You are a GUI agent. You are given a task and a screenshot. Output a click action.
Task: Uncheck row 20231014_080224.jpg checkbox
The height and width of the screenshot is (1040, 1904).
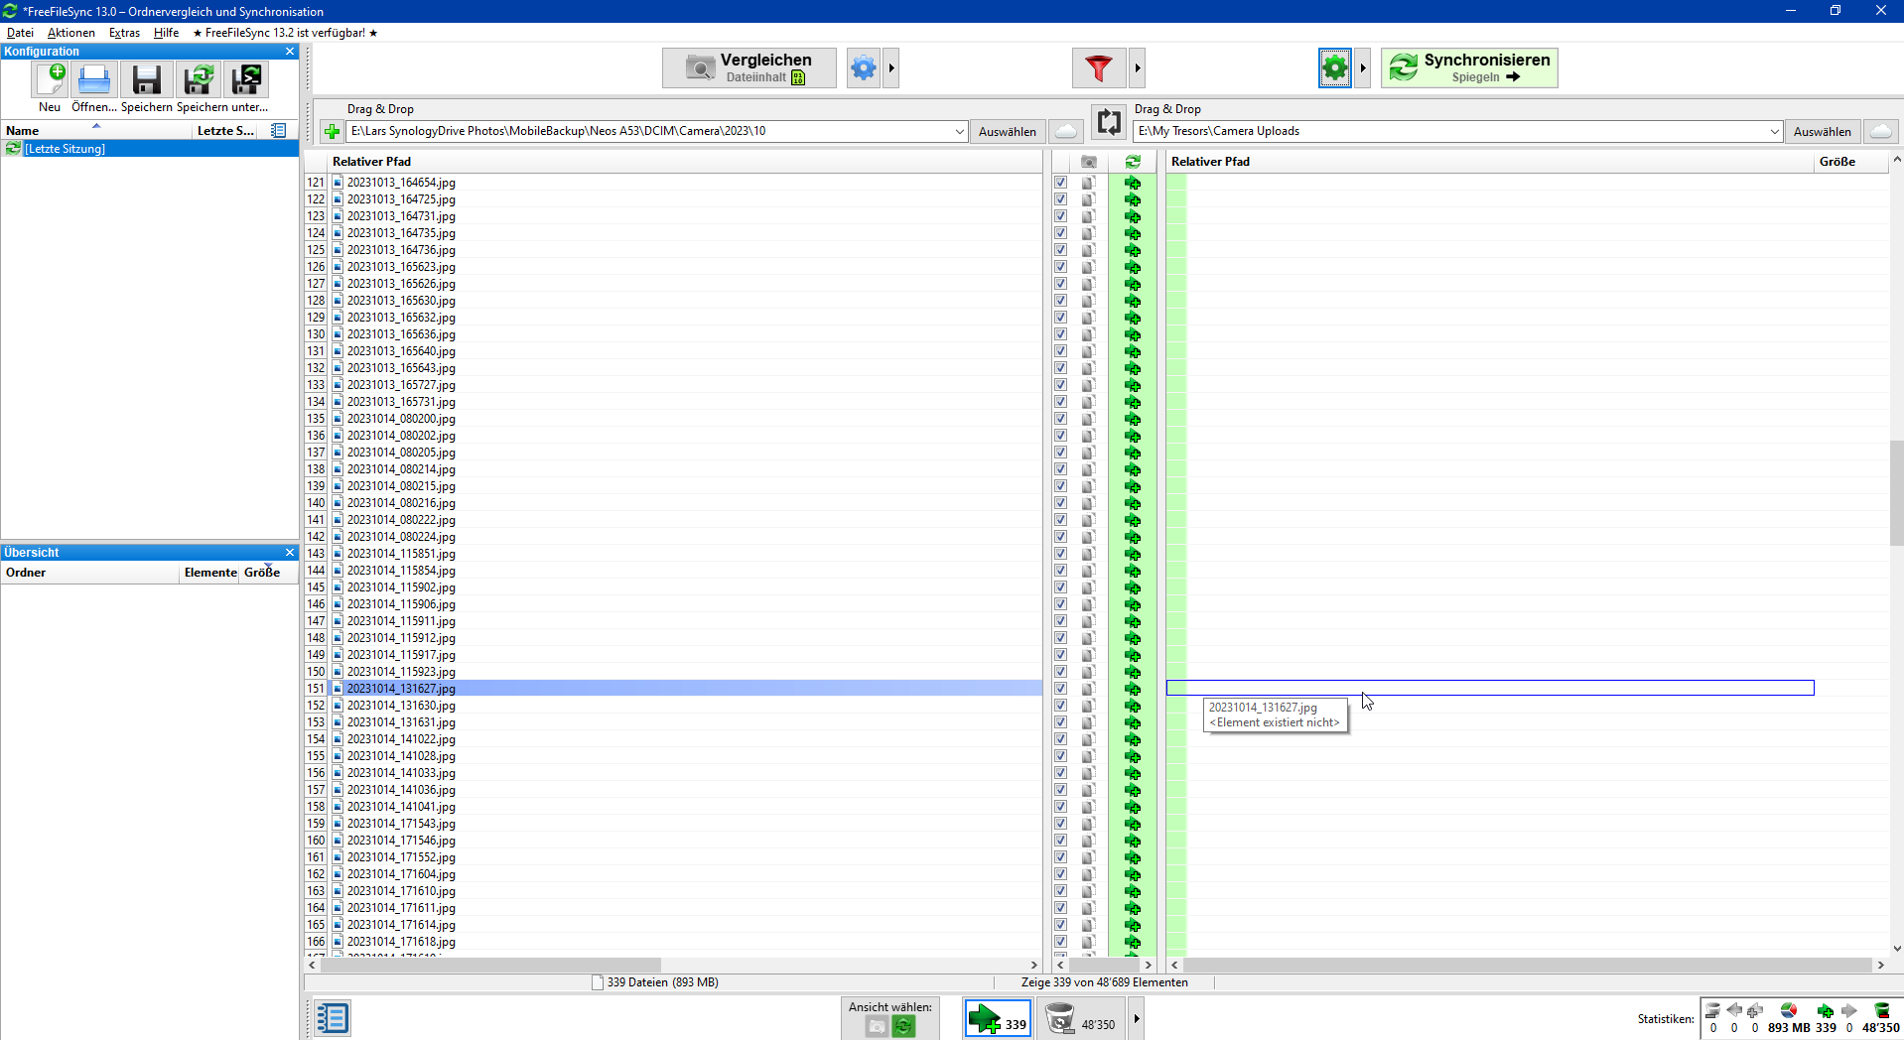pyautogui.click(x=1061, y=537)
